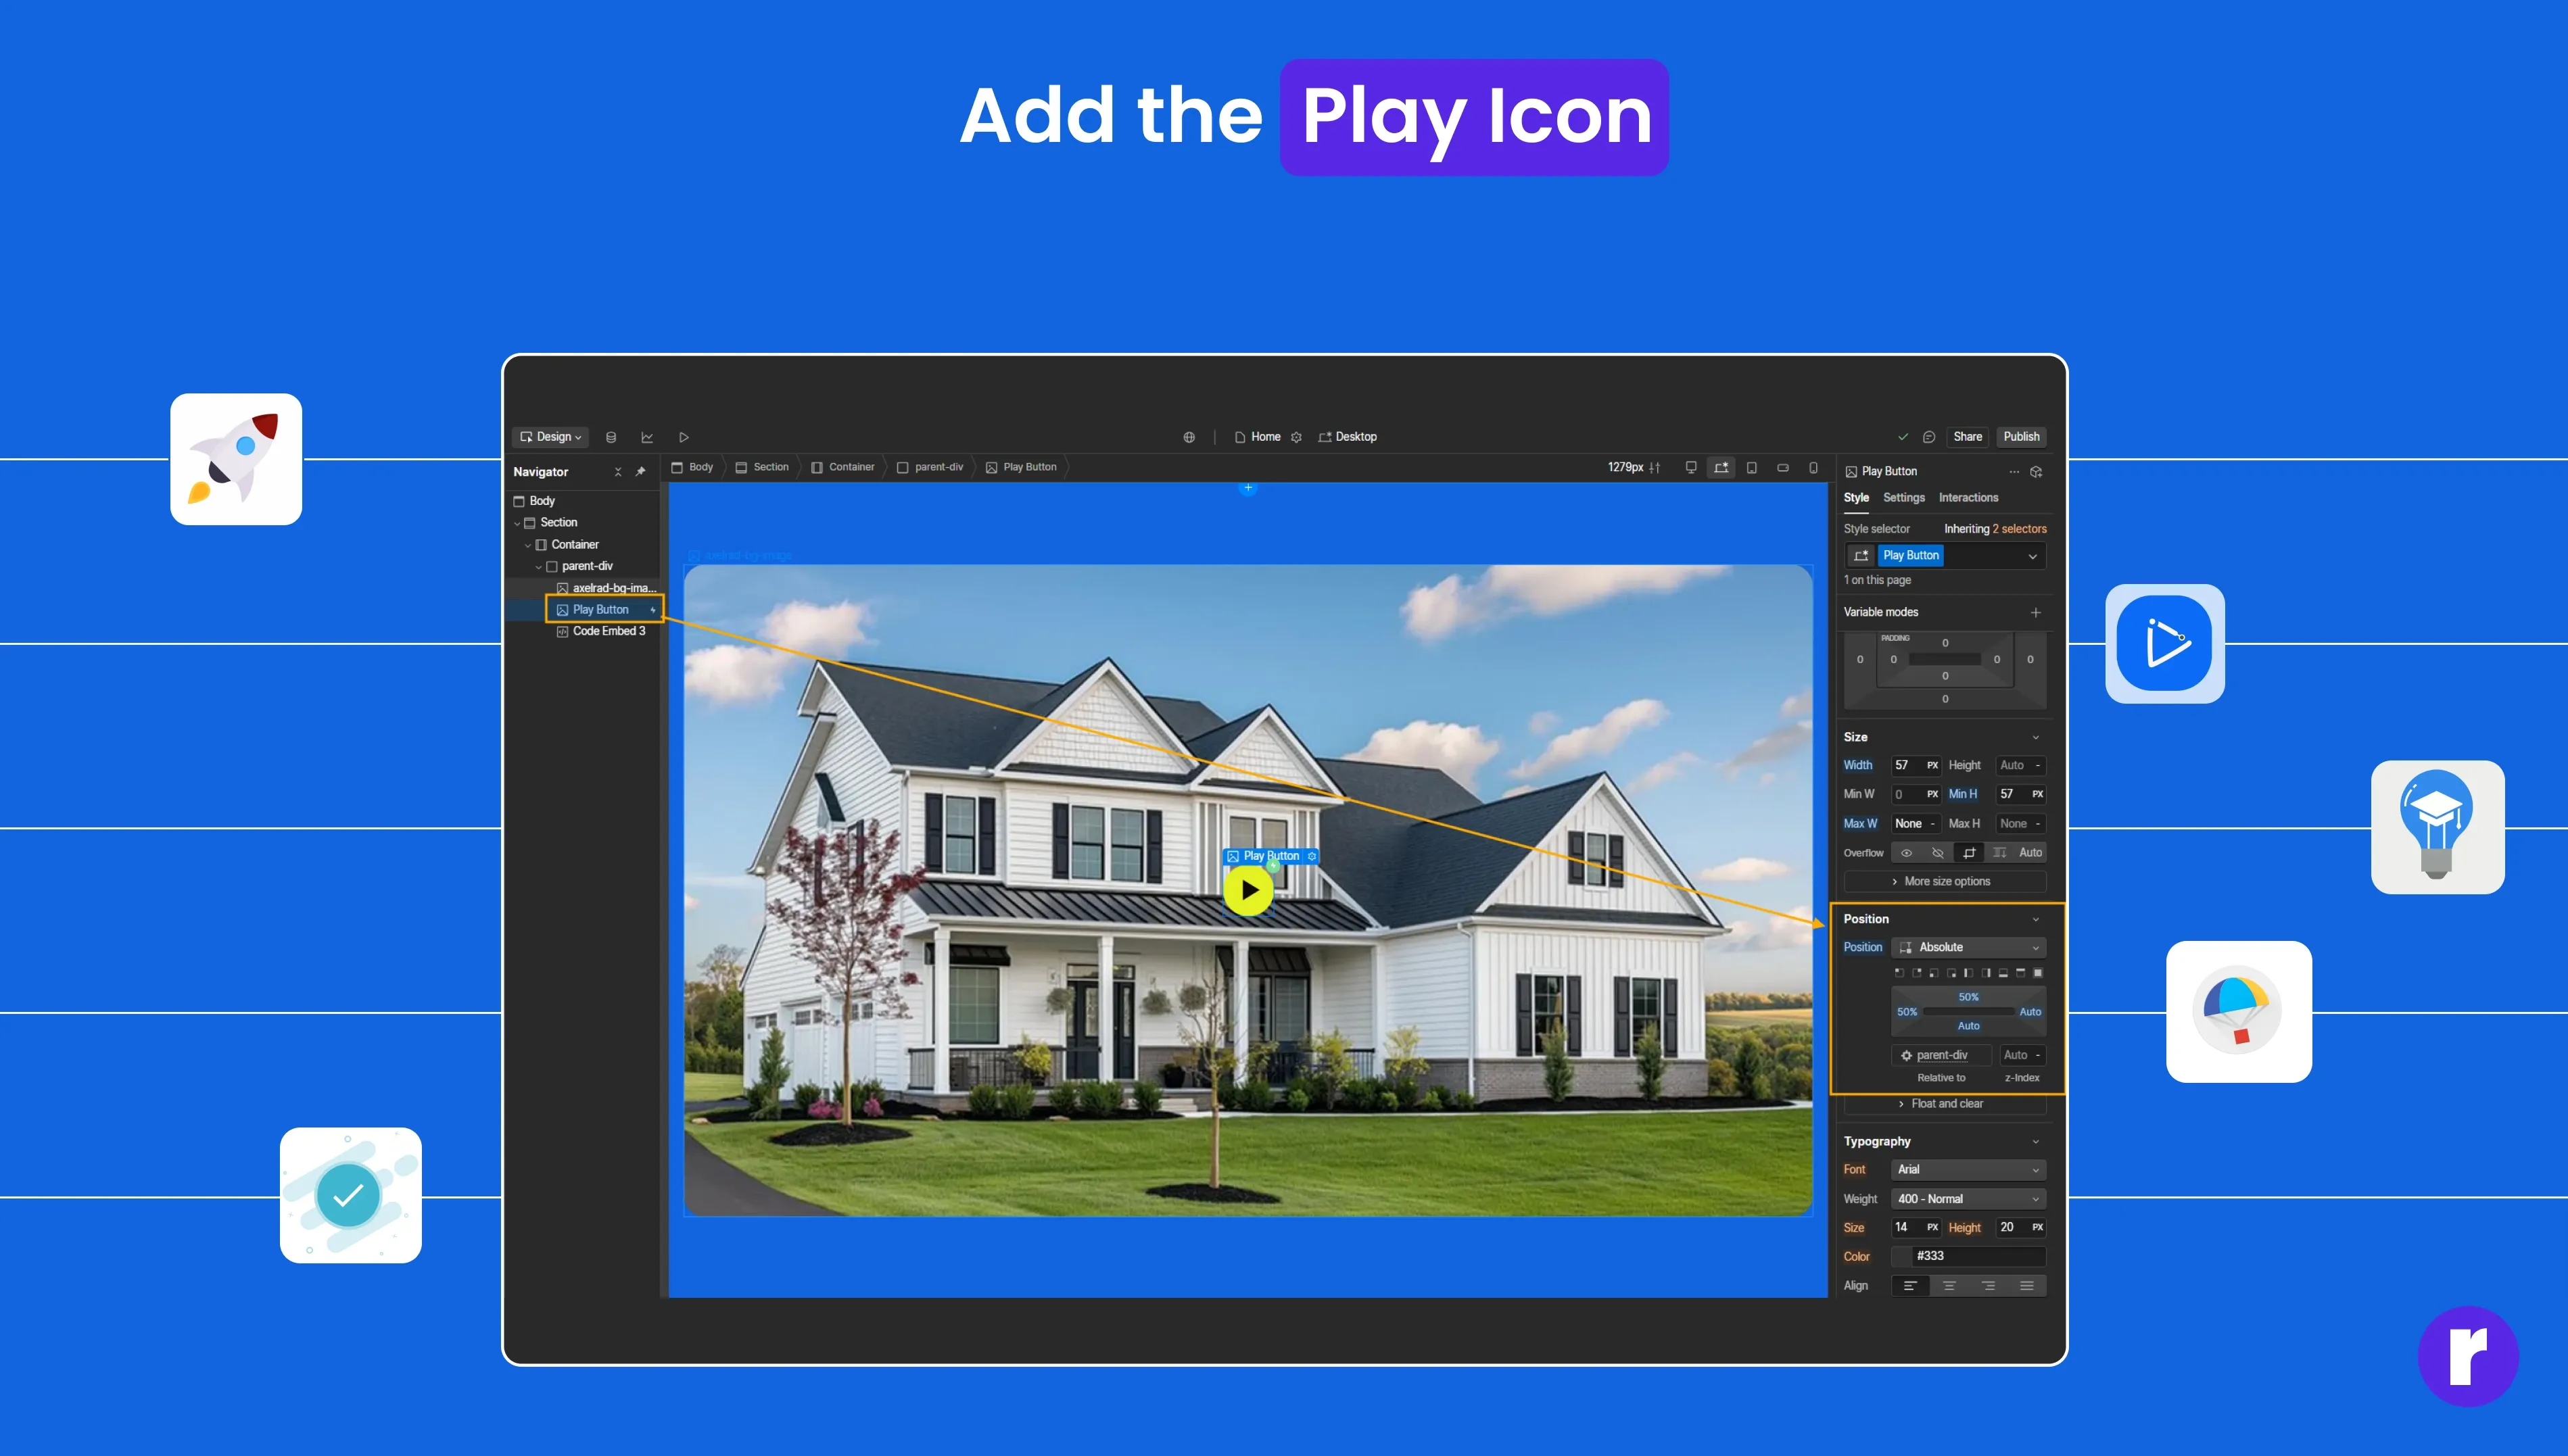2568x1456 pixels.
Task: Set overflow to hidden with crossed eye
Action: click(1938, 853)
